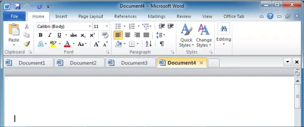Switch to the Mailings tab

[157, 17]
